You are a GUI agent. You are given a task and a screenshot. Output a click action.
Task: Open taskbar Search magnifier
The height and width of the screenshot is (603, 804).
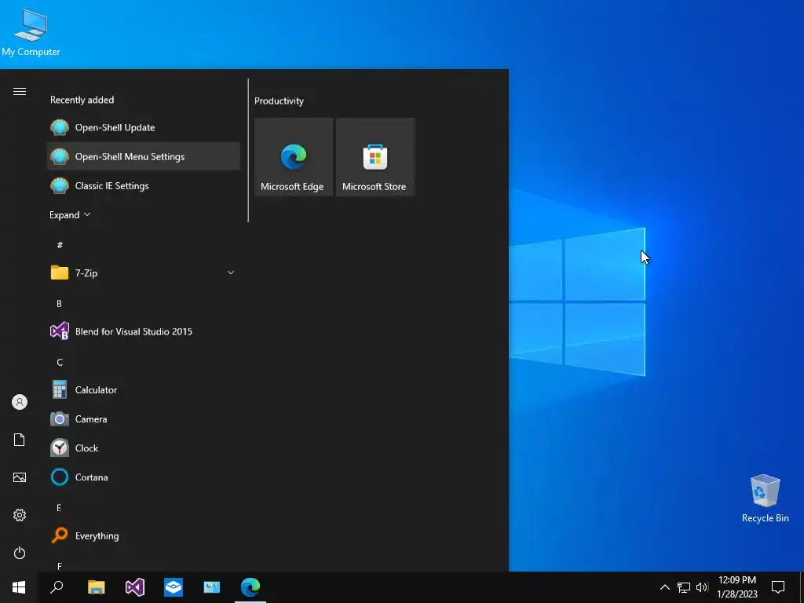(x=57, y=587)
